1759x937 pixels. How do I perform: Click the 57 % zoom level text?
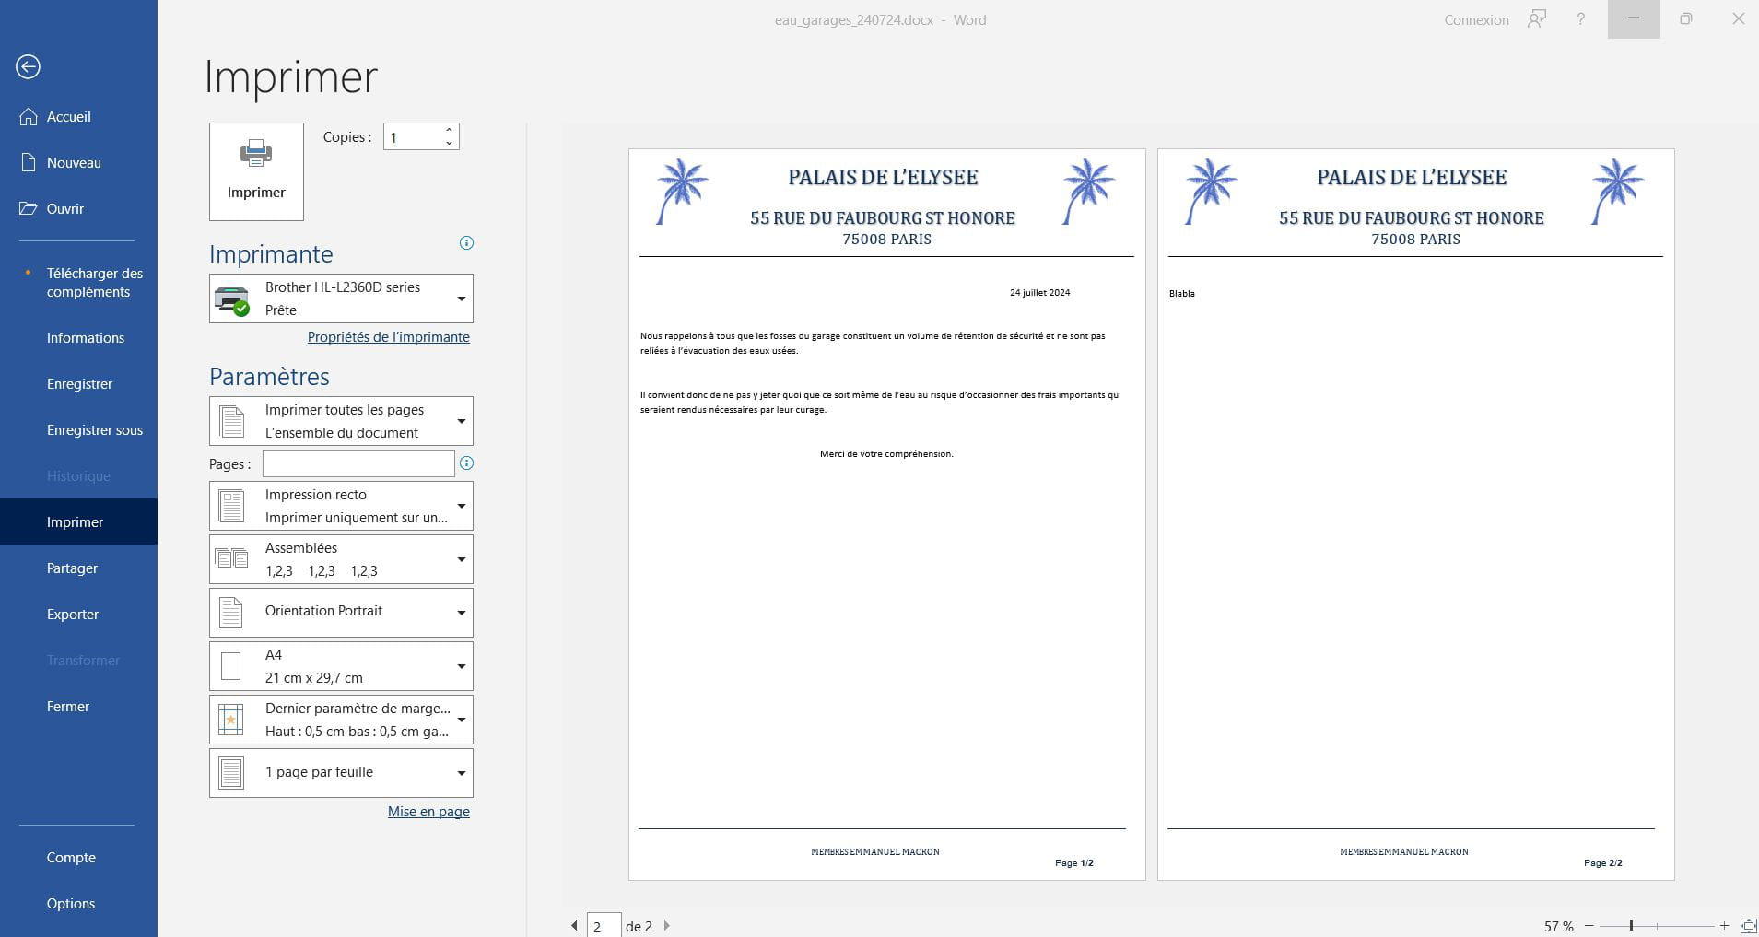1559,926
